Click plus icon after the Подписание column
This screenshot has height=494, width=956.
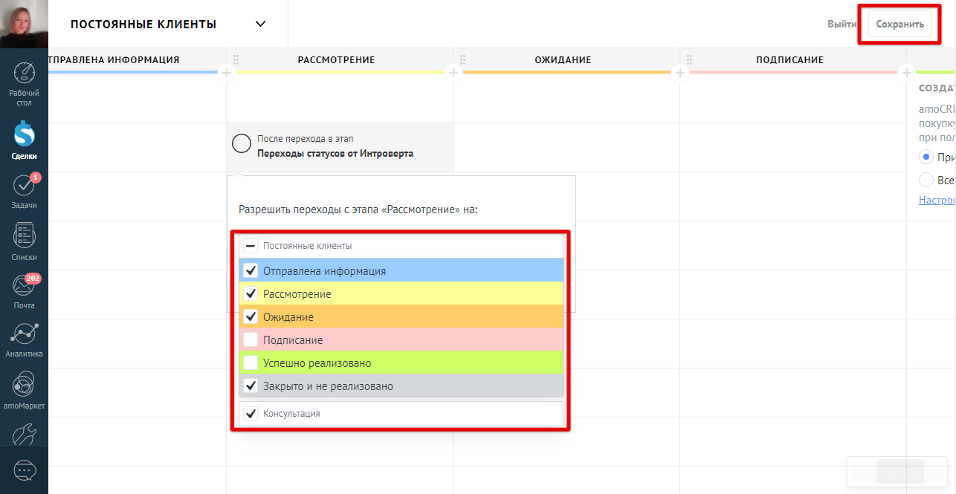[906, 72]
